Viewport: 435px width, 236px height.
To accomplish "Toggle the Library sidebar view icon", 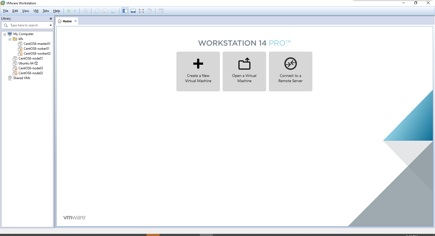I will [x=125, y=11].
